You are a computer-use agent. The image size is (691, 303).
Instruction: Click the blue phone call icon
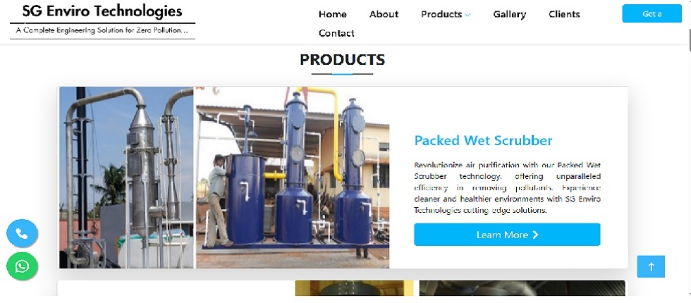pyautogui.click(x=22, y=233)
